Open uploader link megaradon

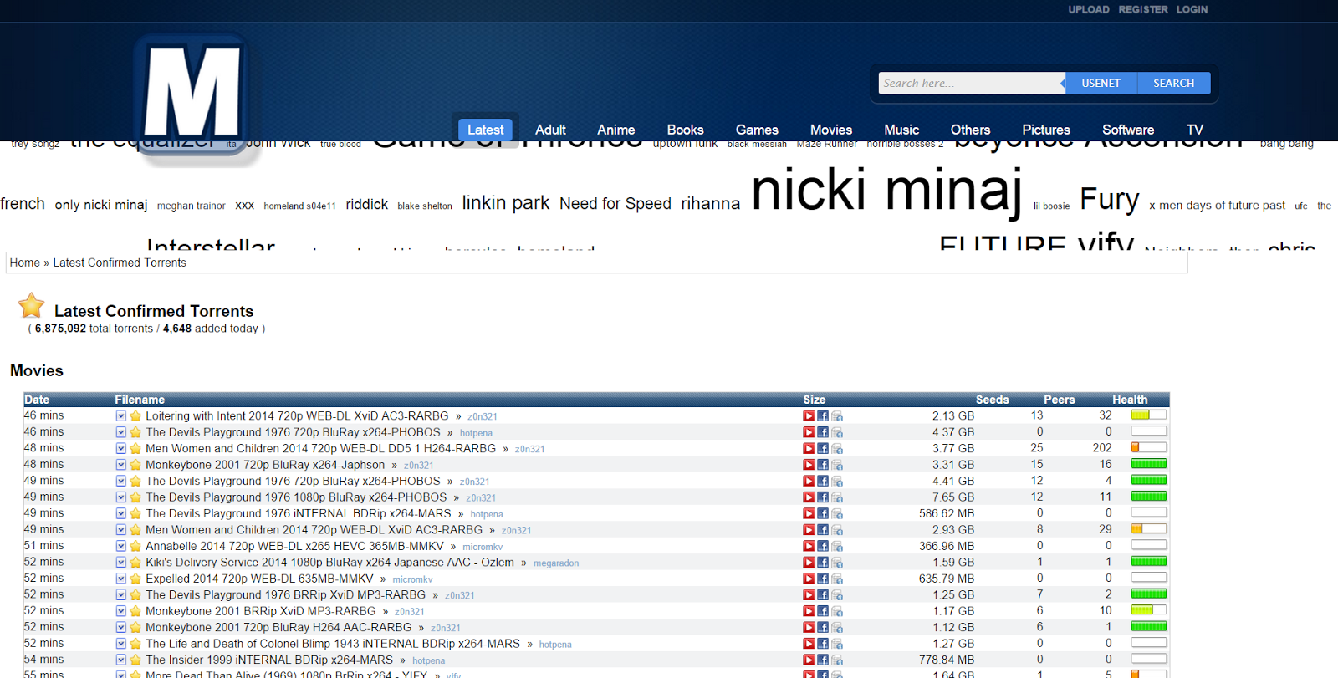tap(556, 563)
